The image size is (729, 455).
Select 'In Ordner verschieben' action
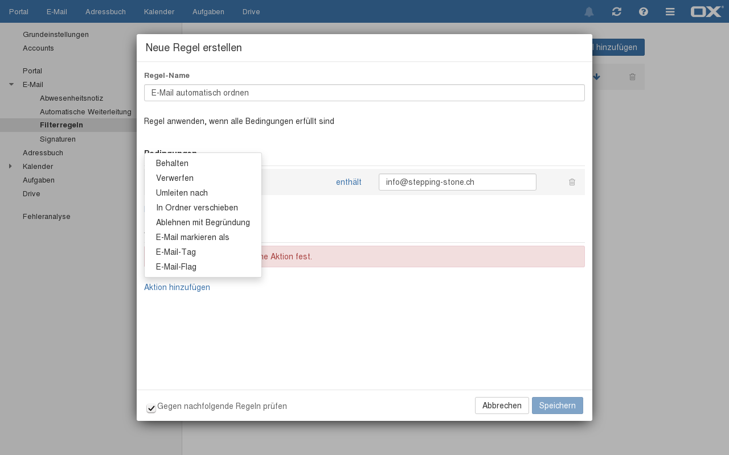click(x=197, y=208)
